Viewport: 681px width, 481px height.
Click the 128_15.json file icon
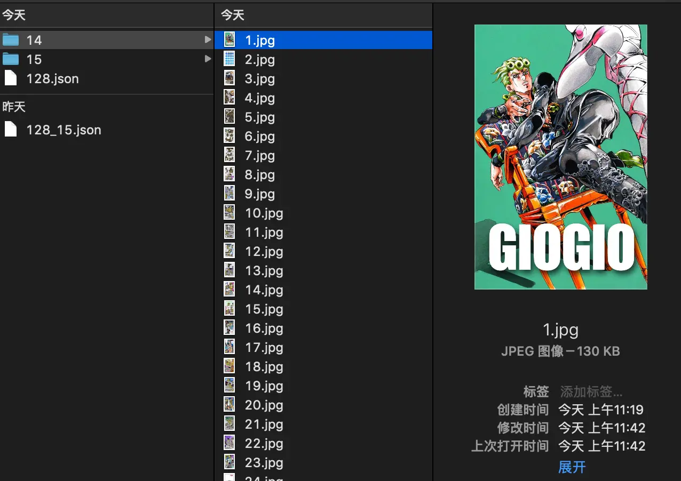11,130
